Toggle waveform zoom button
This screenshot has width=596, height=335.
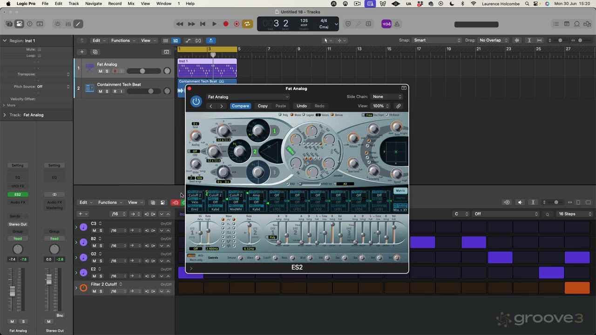[x=517, y=40]
